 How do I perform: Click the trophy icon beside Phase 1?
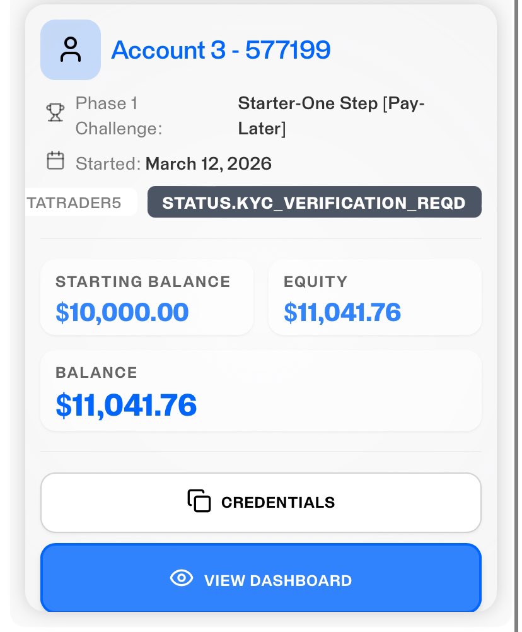pyautogui.click(x=55, y=112)
